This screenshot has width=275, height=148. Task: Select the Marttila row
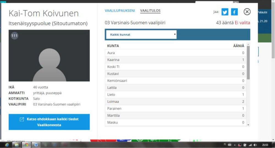175,115
